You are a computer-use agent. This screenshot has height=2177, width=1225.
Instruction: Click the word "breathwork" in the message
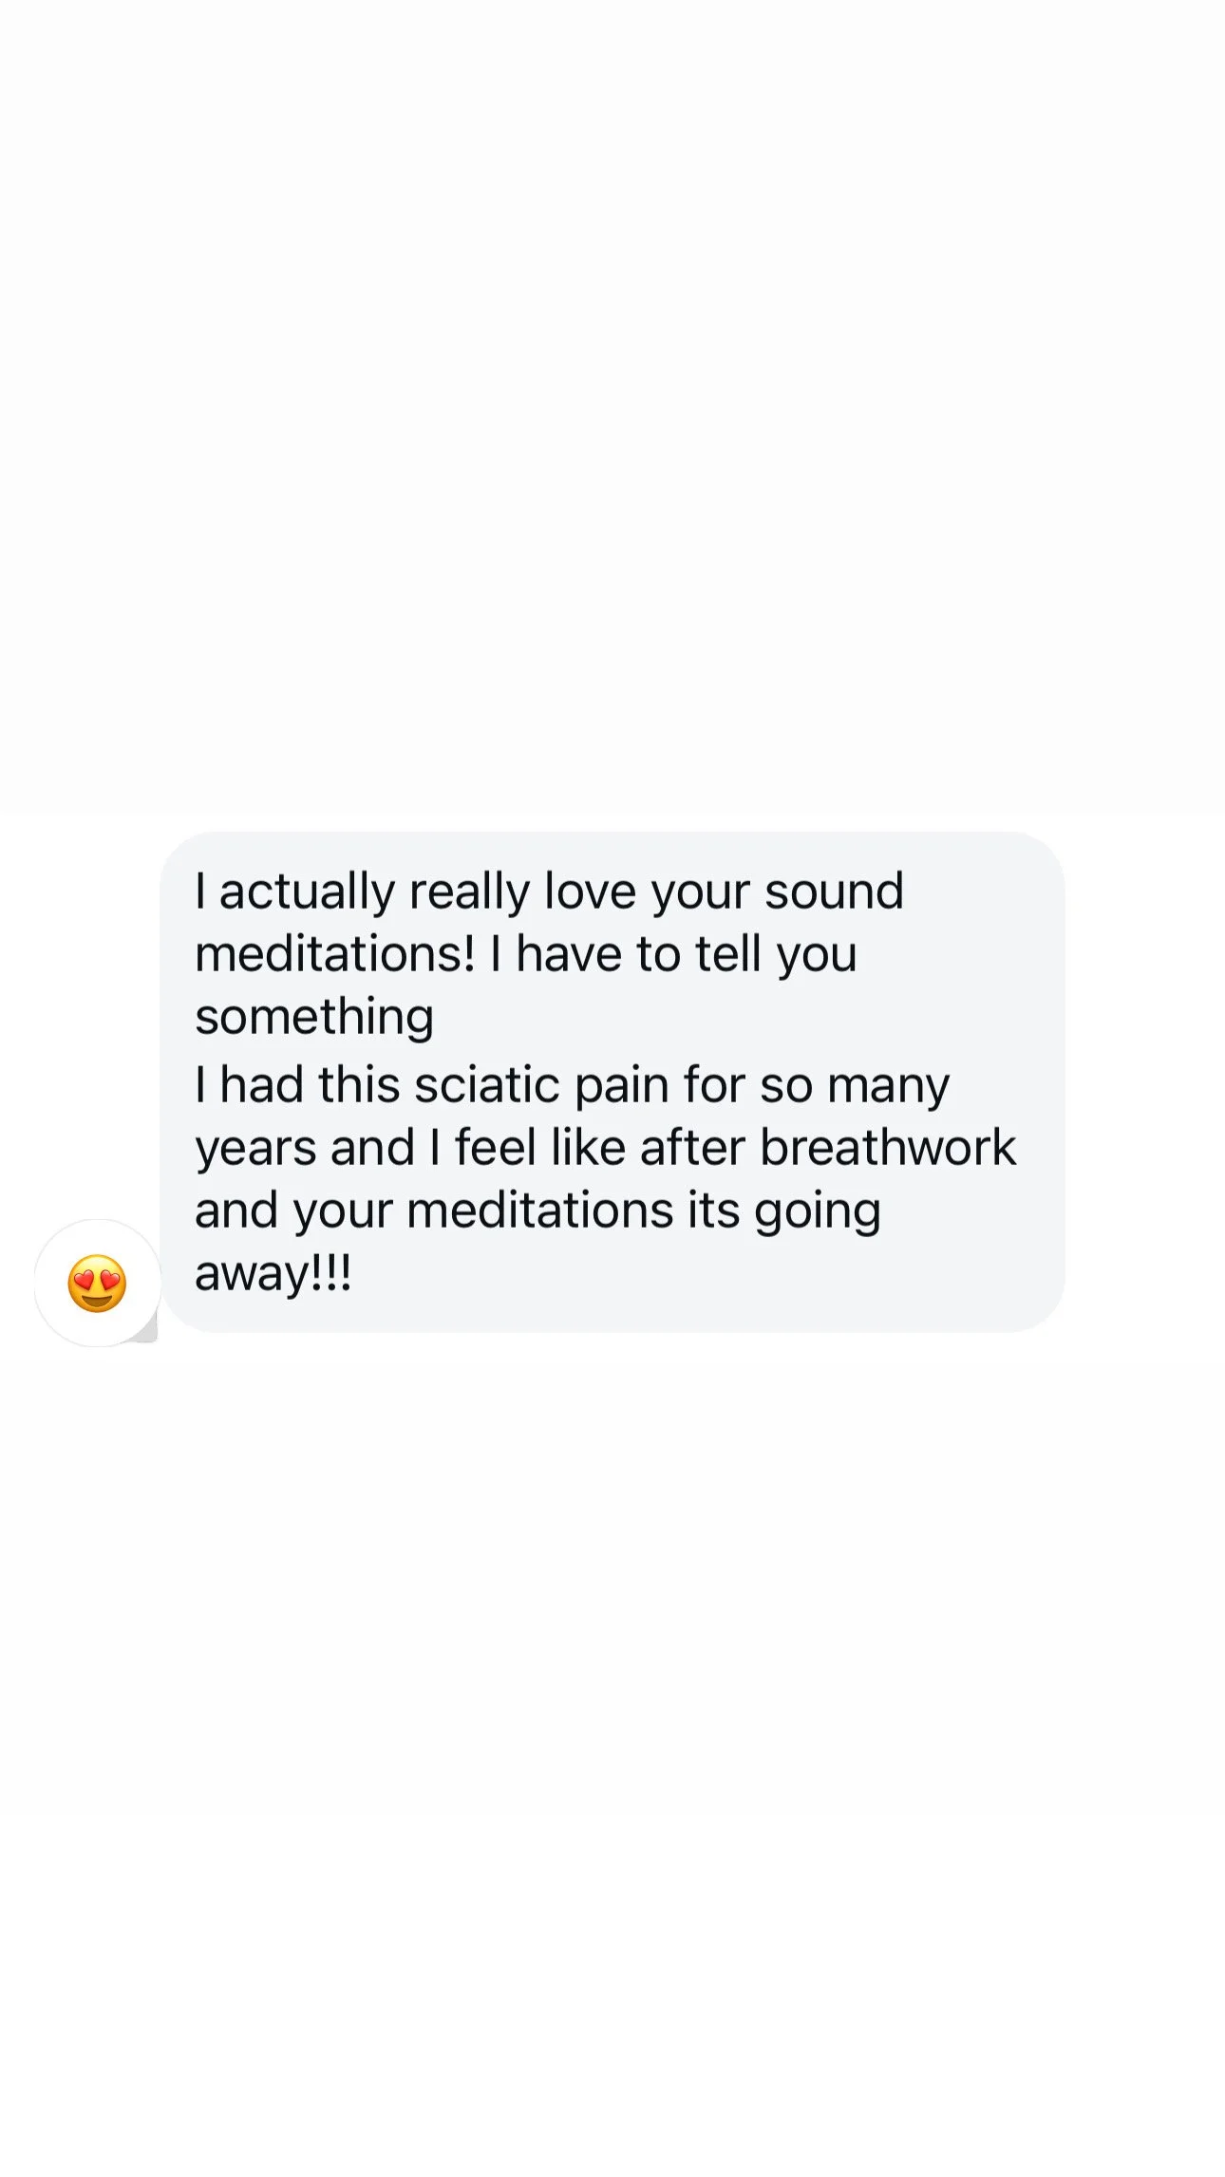point(888,1147)
